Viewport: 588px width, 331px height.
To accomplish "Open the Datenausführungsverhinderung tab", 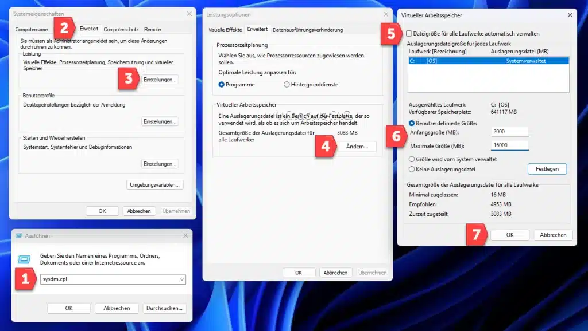I will (x=308, y=30).
